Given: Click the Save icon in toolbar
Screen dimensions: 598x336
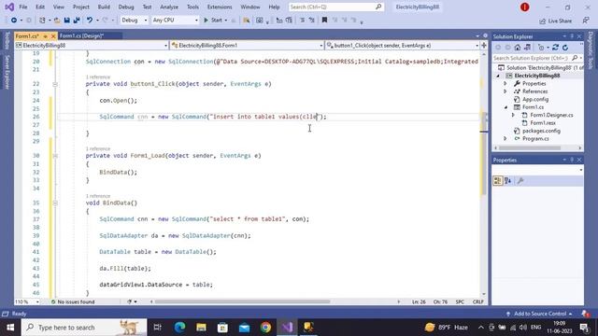Looking at the screenshot, I should tap(66, 21).
